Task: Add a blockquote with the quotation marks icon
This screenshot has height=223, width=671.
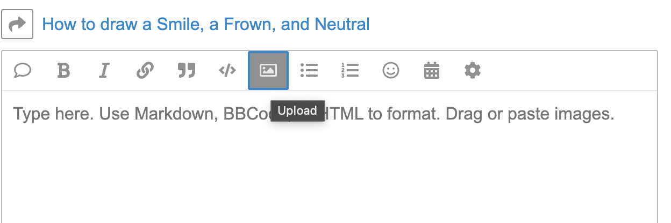Action: (186, 70)
